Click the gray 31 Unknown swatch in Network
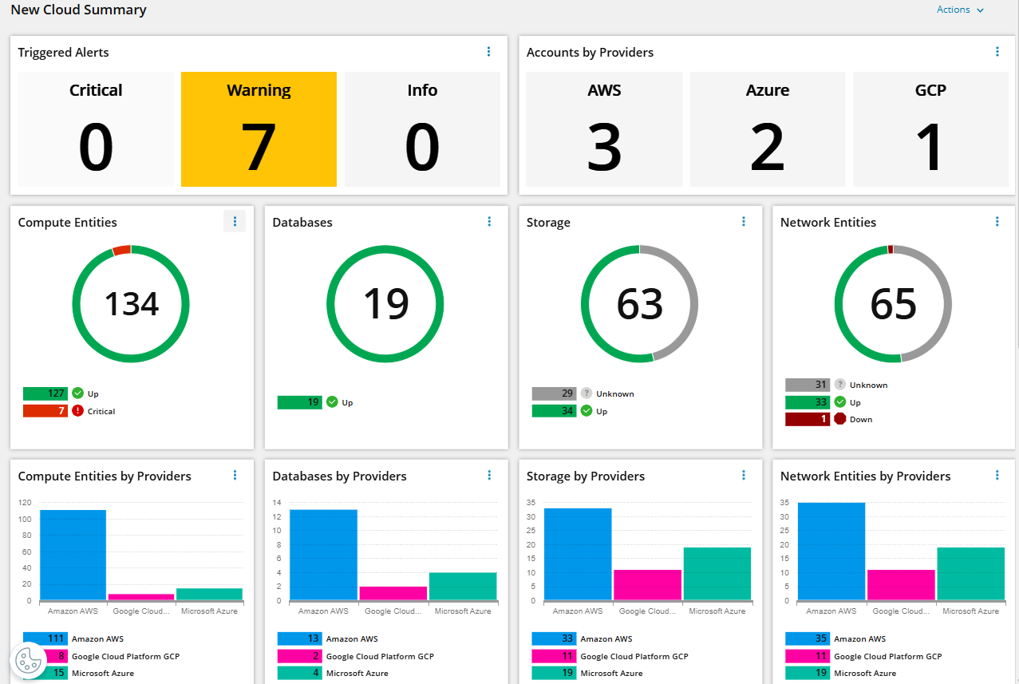Image resolution: width=1019 pixels, height=684 pixels. tap(808, 385)
